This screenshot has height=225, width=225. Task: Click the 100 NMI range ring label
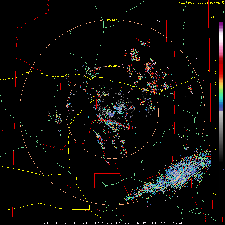(112, 20)
